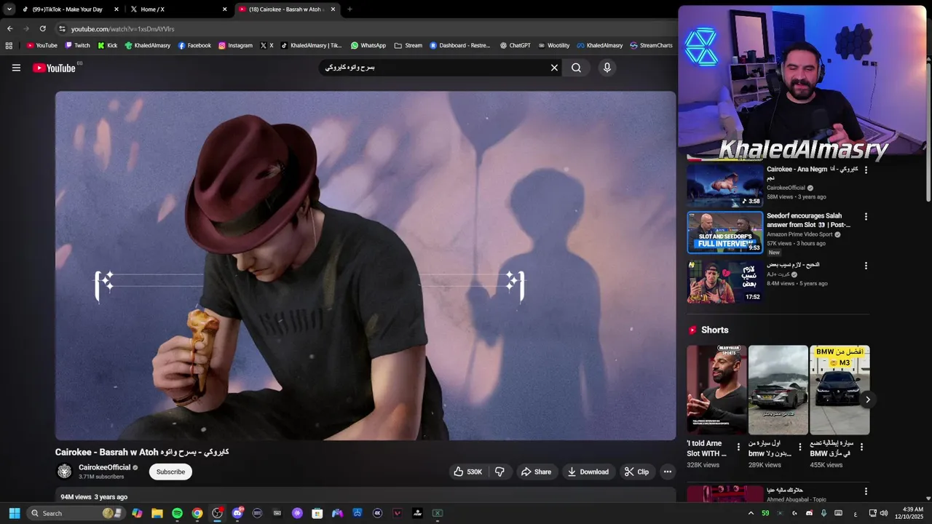Dislike the Cairokee video
The image size is (932, 524).
pyautogui.click(x=499, y=472)
